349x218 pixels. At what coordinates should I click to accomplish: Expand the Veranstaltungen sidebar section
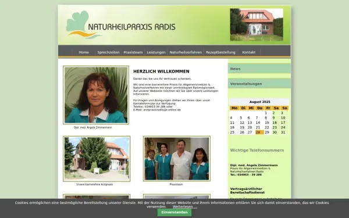click(259, 84)
